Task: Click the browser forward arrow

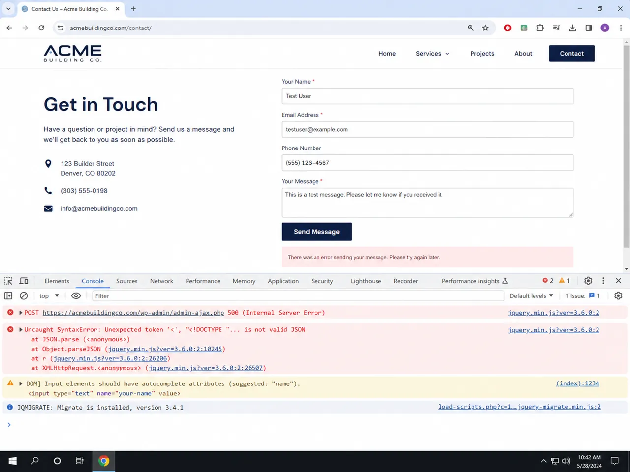Action: coord(25,28)
